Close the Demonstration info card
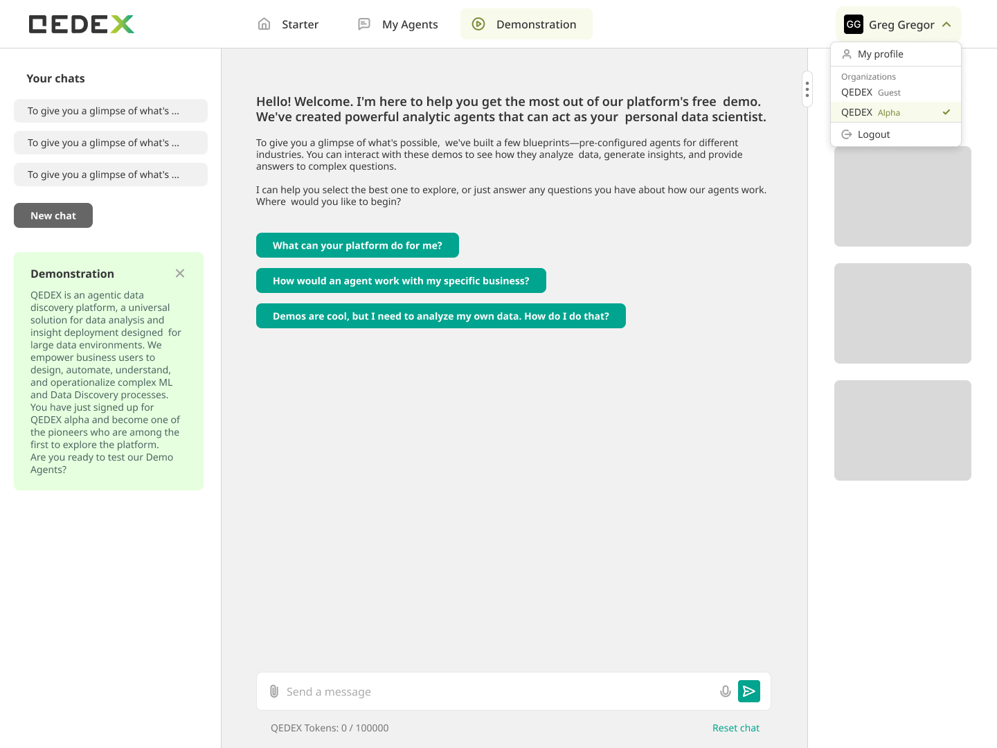997x748 pixels. coord(180,274)
